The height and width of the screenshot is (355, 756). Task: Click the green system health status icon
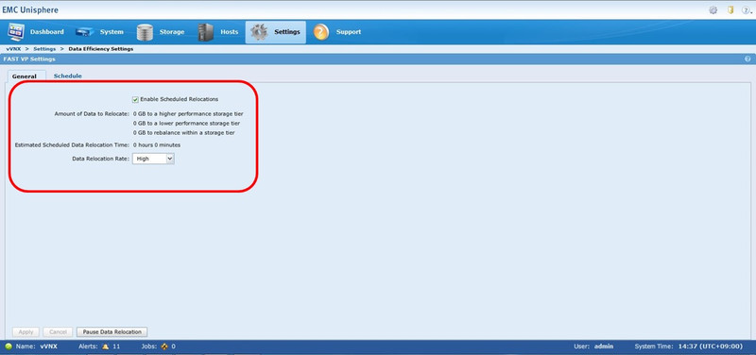9,347
